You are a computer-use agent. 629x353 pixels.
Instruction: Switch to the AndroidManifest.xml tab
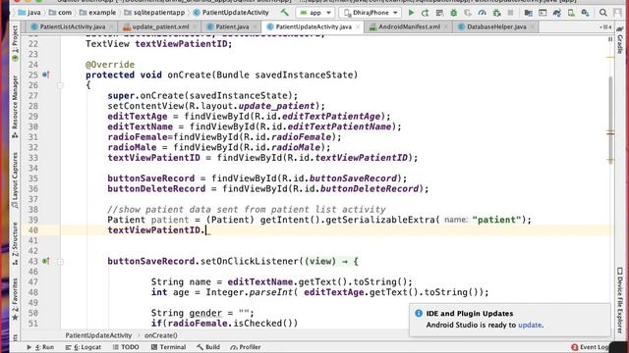click(409, 26)
